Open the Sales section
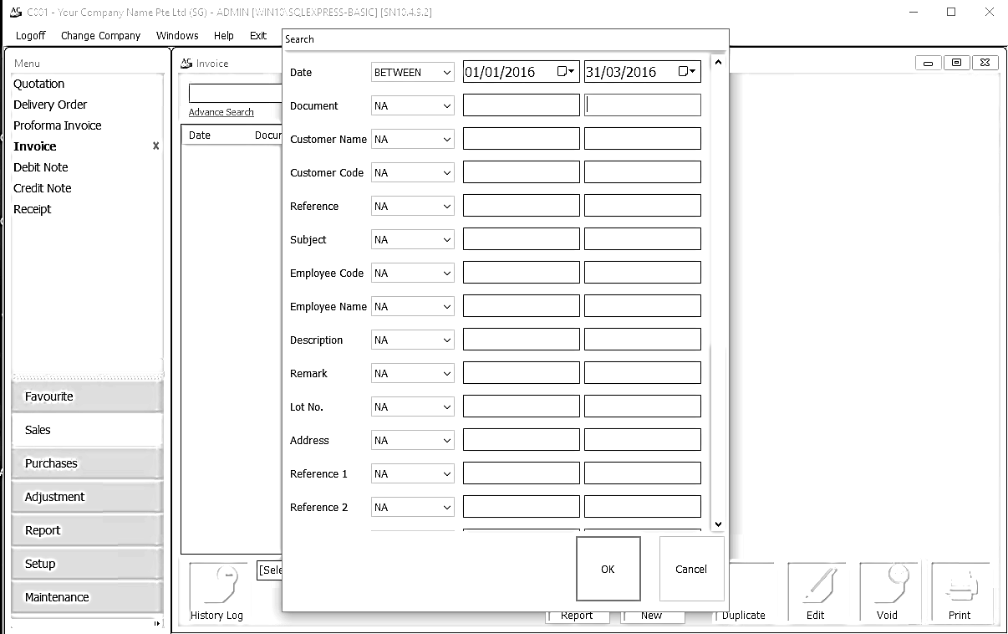The width and height of the screenshot is (1008, 634). pyautogui.click(x=87, y=430)
